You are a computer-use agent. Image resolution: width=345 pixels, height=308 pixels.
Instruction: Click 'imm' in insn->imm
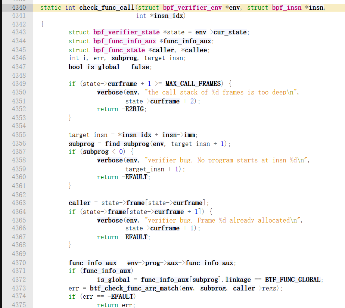coord(189,135)
